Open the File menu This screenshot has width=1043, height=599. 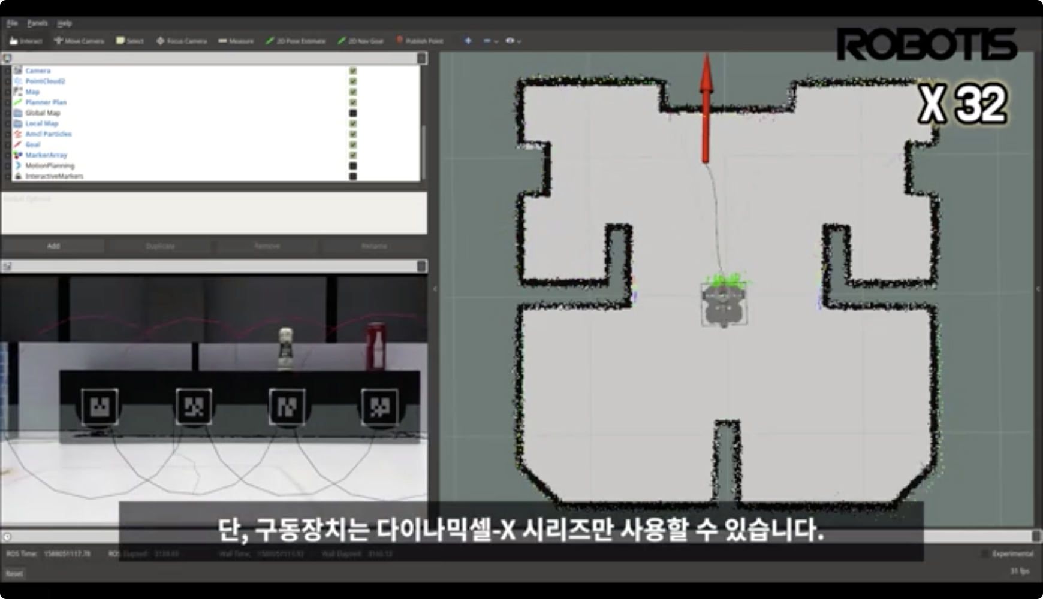click(x=12, y=23)
